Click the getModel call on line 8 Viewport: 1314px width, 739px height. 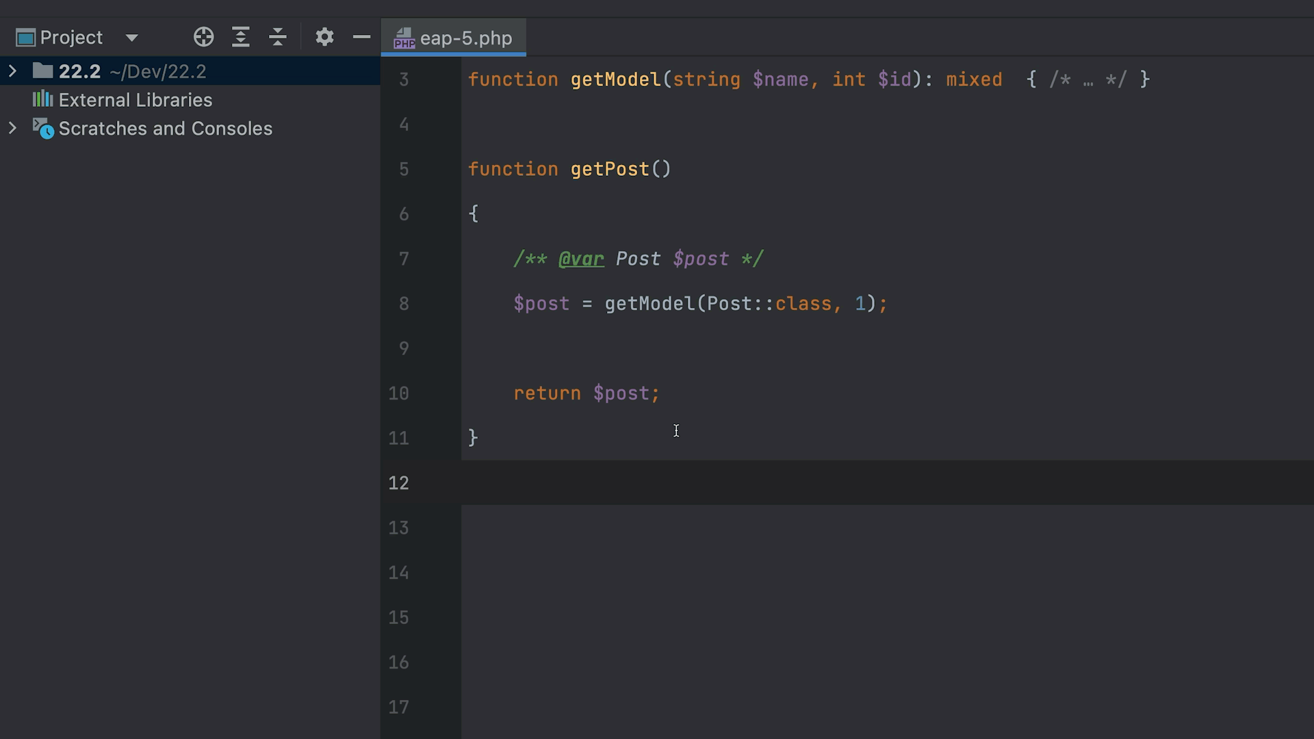point(649,304)
